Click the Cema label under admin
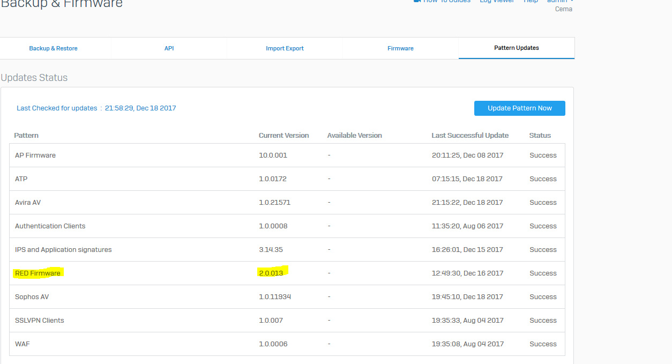This screenshot has width=672, height=364. 564,9
